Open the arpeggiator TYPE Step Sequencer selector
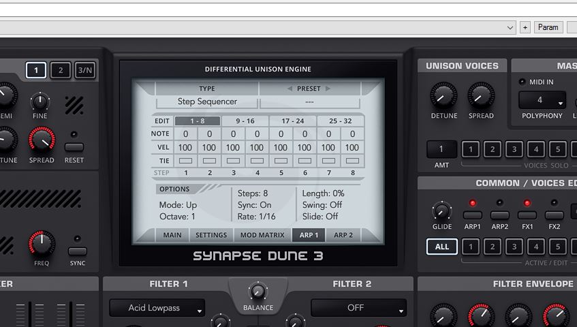The width and height of the screenshot is (577, 327). coord(207,102)
